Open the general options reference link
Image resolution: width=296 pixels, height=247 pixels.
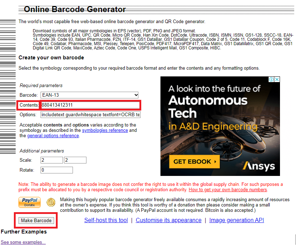pyautogui.click(x=53, y=135)
